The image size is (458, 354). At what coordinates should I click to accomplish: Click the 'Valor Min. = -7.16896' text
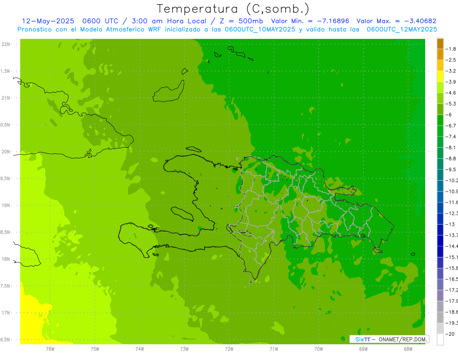(310, 21)
